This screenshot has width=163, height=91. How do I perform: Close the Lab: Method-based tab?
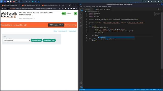(x=40, y=5)
